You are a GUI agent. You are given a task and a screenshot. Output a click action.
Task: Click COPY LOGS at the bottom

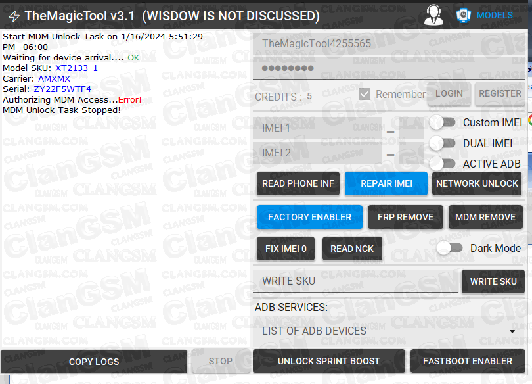(x=93, y=361)
